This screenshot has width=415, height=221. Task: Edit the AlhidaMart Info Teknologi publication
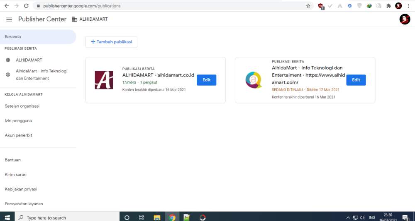pyautogui.click(x=356, y=80)
